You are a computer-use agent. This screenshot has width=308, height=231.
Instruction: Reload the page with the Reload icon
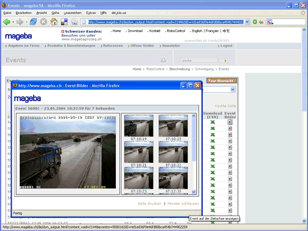click(x=33, y=22)
